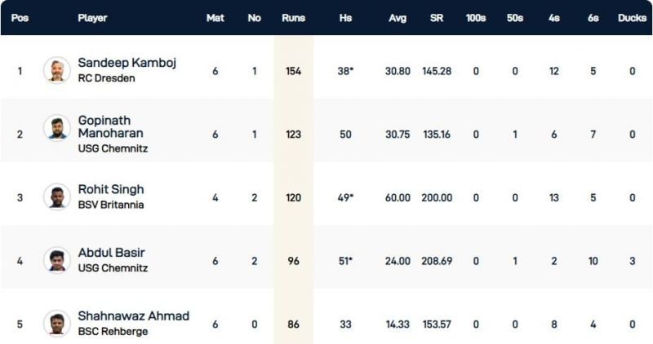Click the highlighted 154 runs cell
Screen dimensions: 653x344
click(293, 71)
